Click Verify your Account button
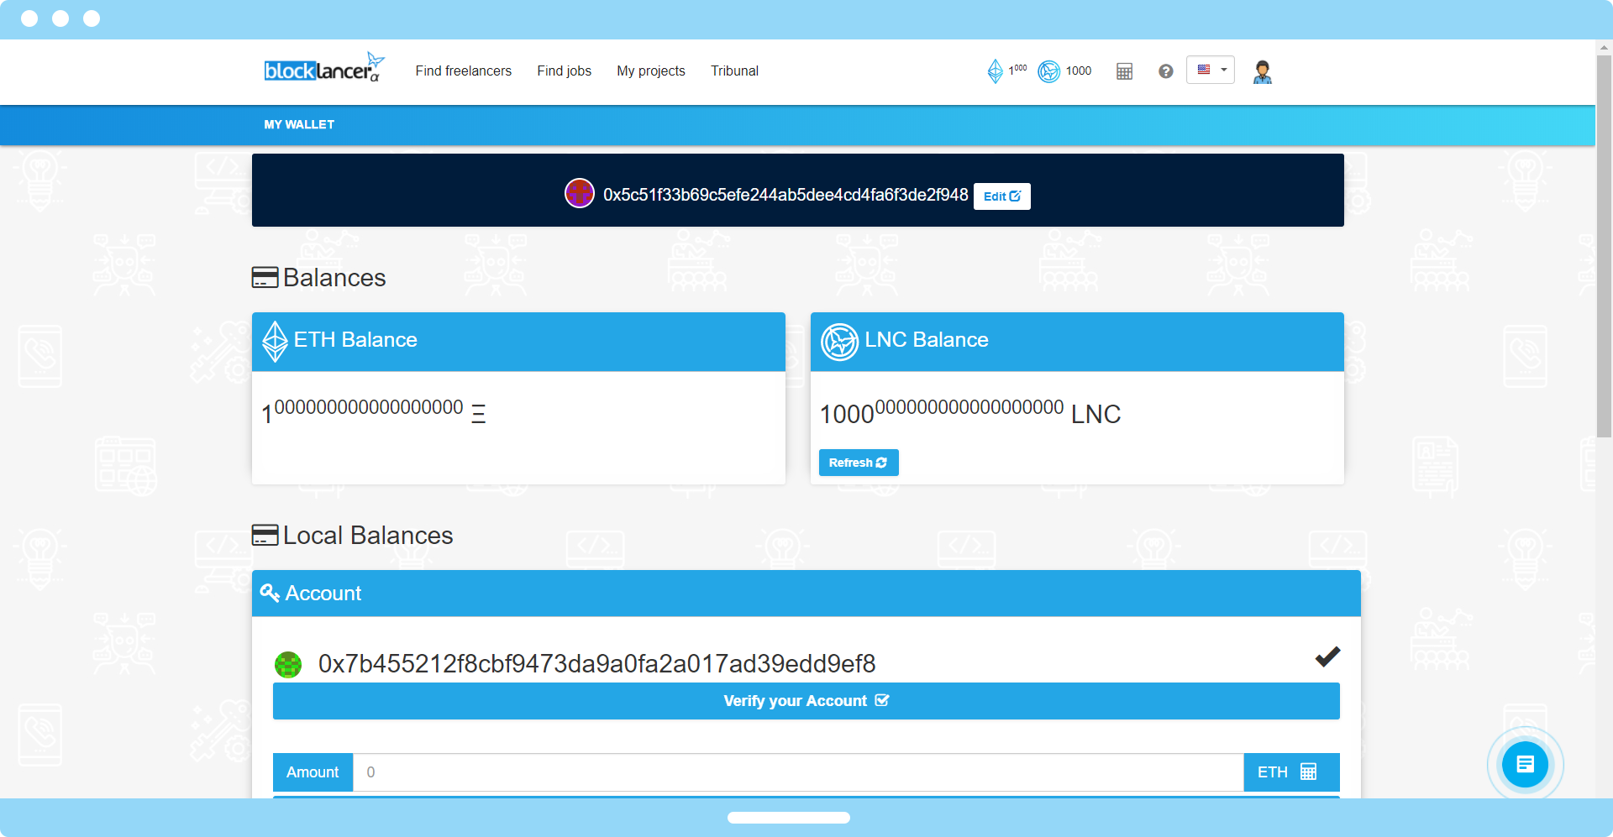Viewport: 1613px width, 837px height. pyautogui.click(x=806, y=701)
